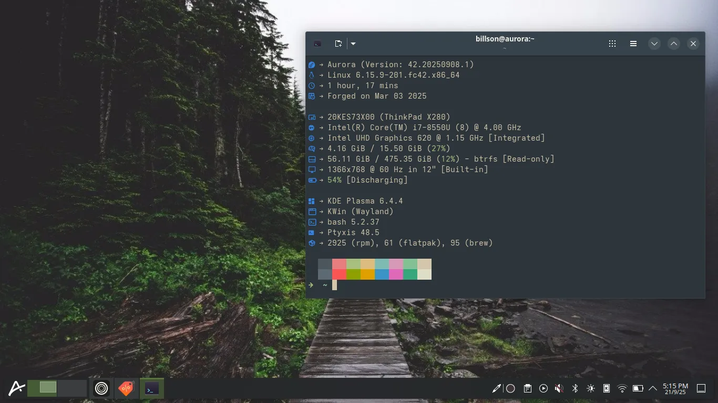
Task: Click the billson@aurora:~ window title
Action: pyautogui.click(x=505, y=39)
